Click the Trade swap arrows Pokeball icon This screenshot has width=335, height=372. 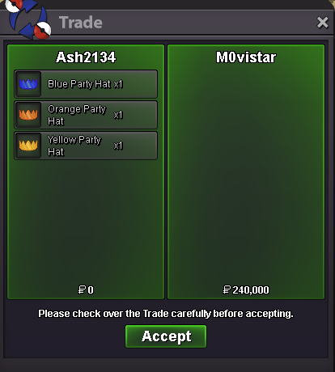28,19
